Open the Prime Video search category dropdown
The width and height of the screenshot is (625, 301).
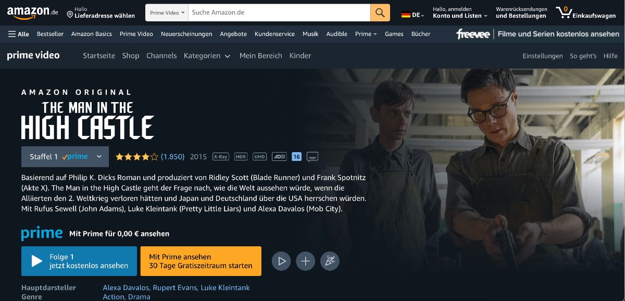[x=167, y=12]
